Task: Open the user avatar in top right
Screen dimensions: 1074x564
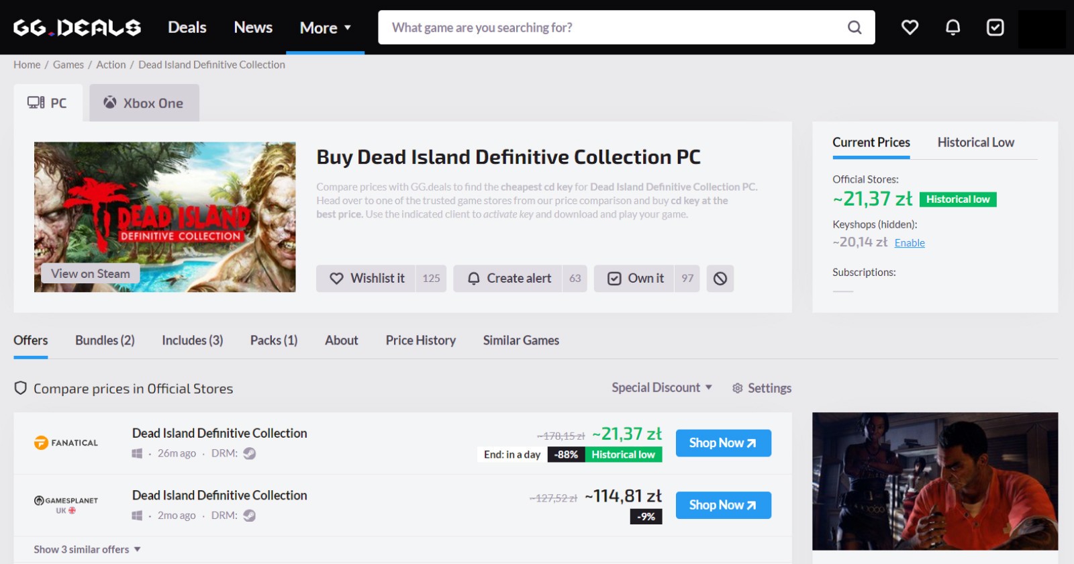Action: (x=1042, y=29)
